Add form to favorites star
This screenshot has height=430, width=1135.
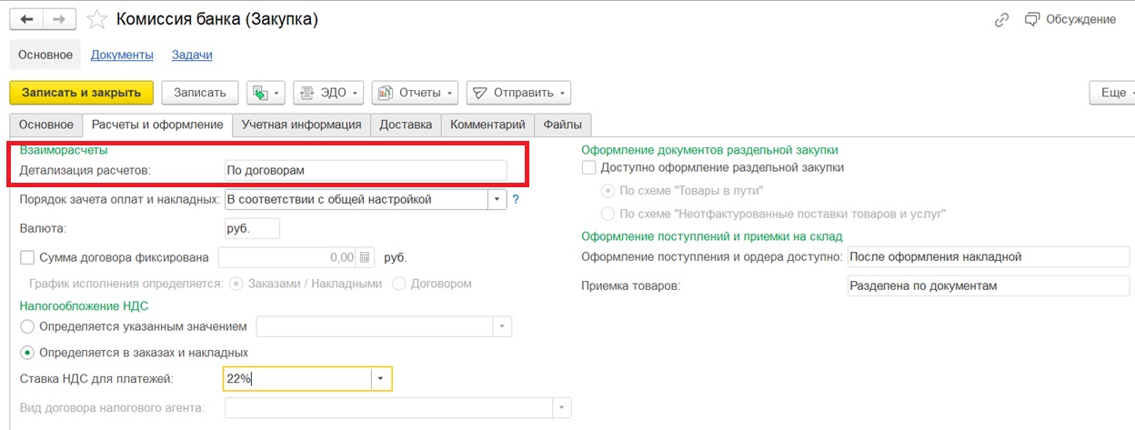[x=95, y=19]
